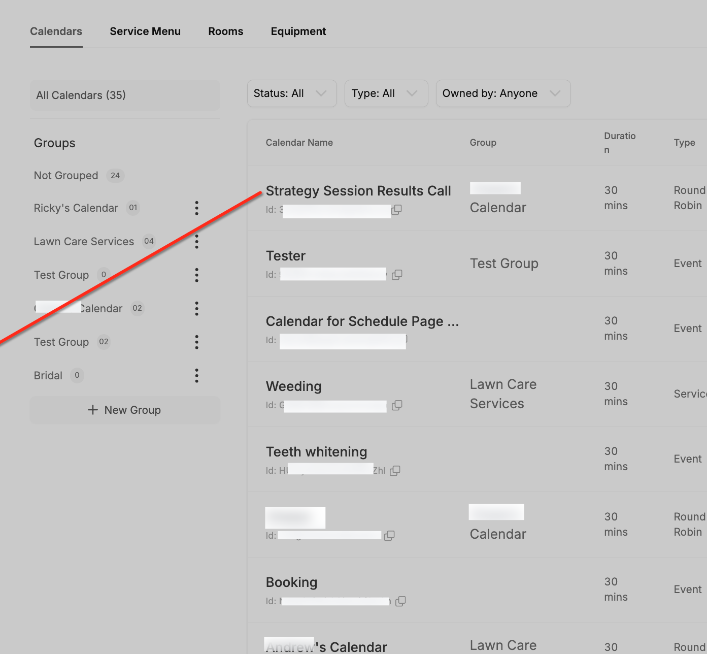Expand the Type: All filter
Viewport: 707px width, 654px height.
[386, 93]
